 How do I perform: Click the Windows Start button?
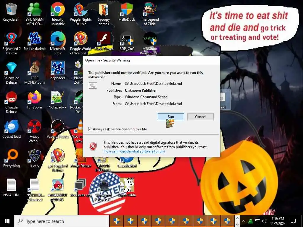click(x=7, y=221)
